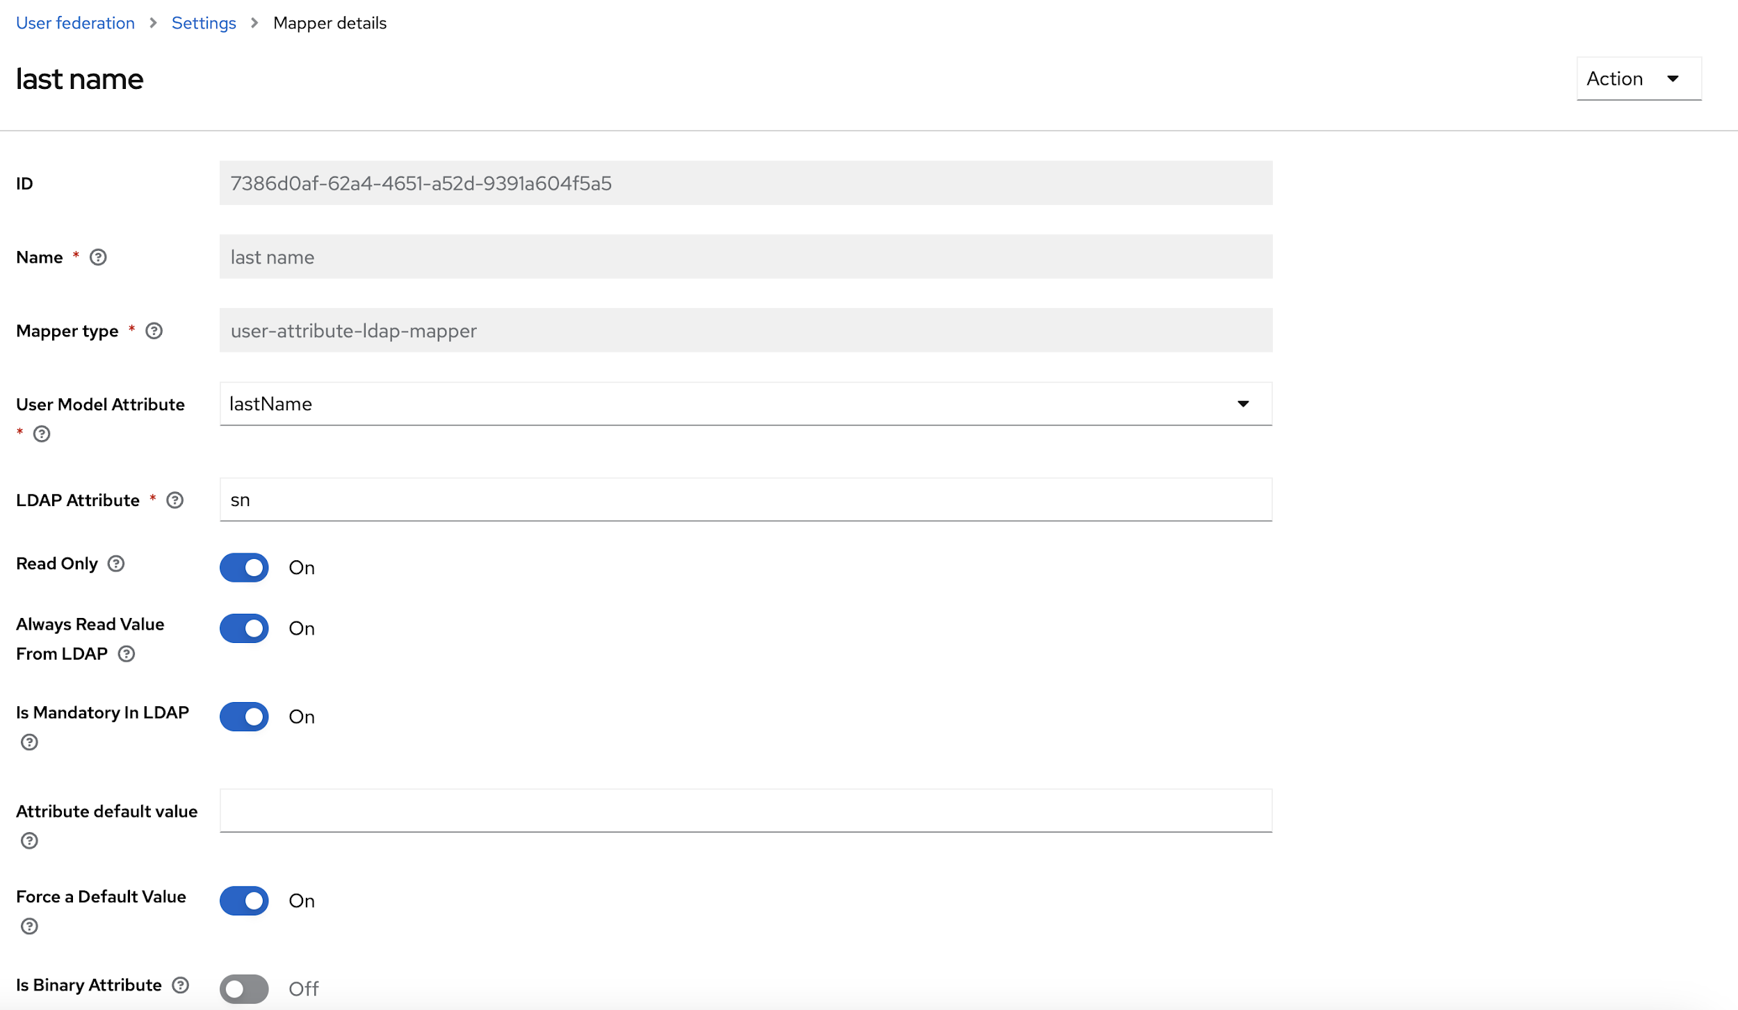
Task: Click Attribute default value help icon
Action: (x=29, y=841)
